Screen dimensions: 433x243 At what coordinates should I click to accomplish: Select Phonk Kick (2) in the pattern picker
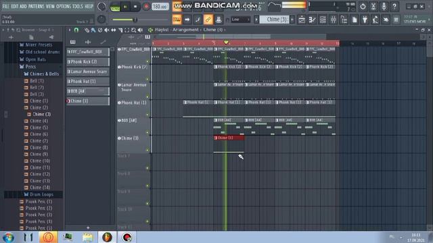88,61
